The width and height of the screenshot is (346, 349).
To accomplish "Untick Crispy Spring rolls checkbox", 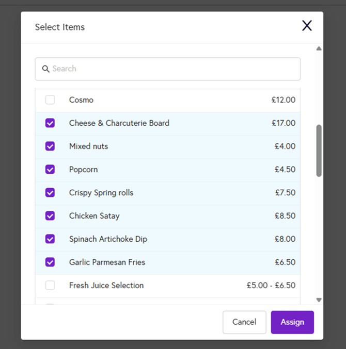I will tap(50, 192).
